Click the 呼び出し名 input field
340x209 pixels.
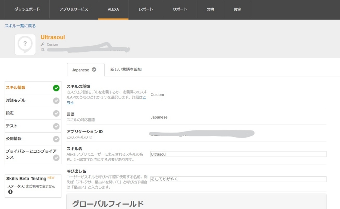click(x=238, y=179)
